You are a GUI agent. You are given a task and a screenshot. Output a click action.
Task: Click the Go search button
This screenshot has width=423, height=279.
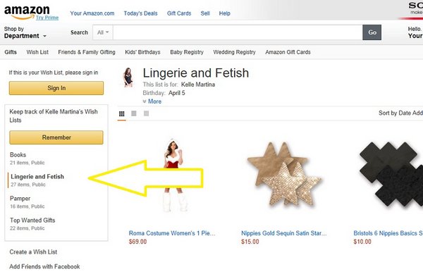[372, 32]
